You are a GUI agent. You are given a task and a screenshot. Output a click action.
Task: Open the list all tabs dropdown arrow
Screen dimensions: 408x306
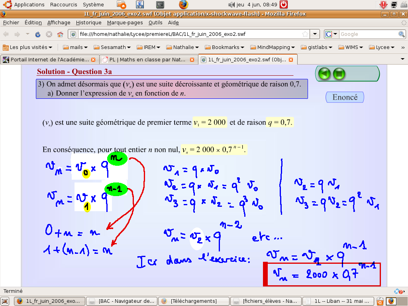point(402,59)
